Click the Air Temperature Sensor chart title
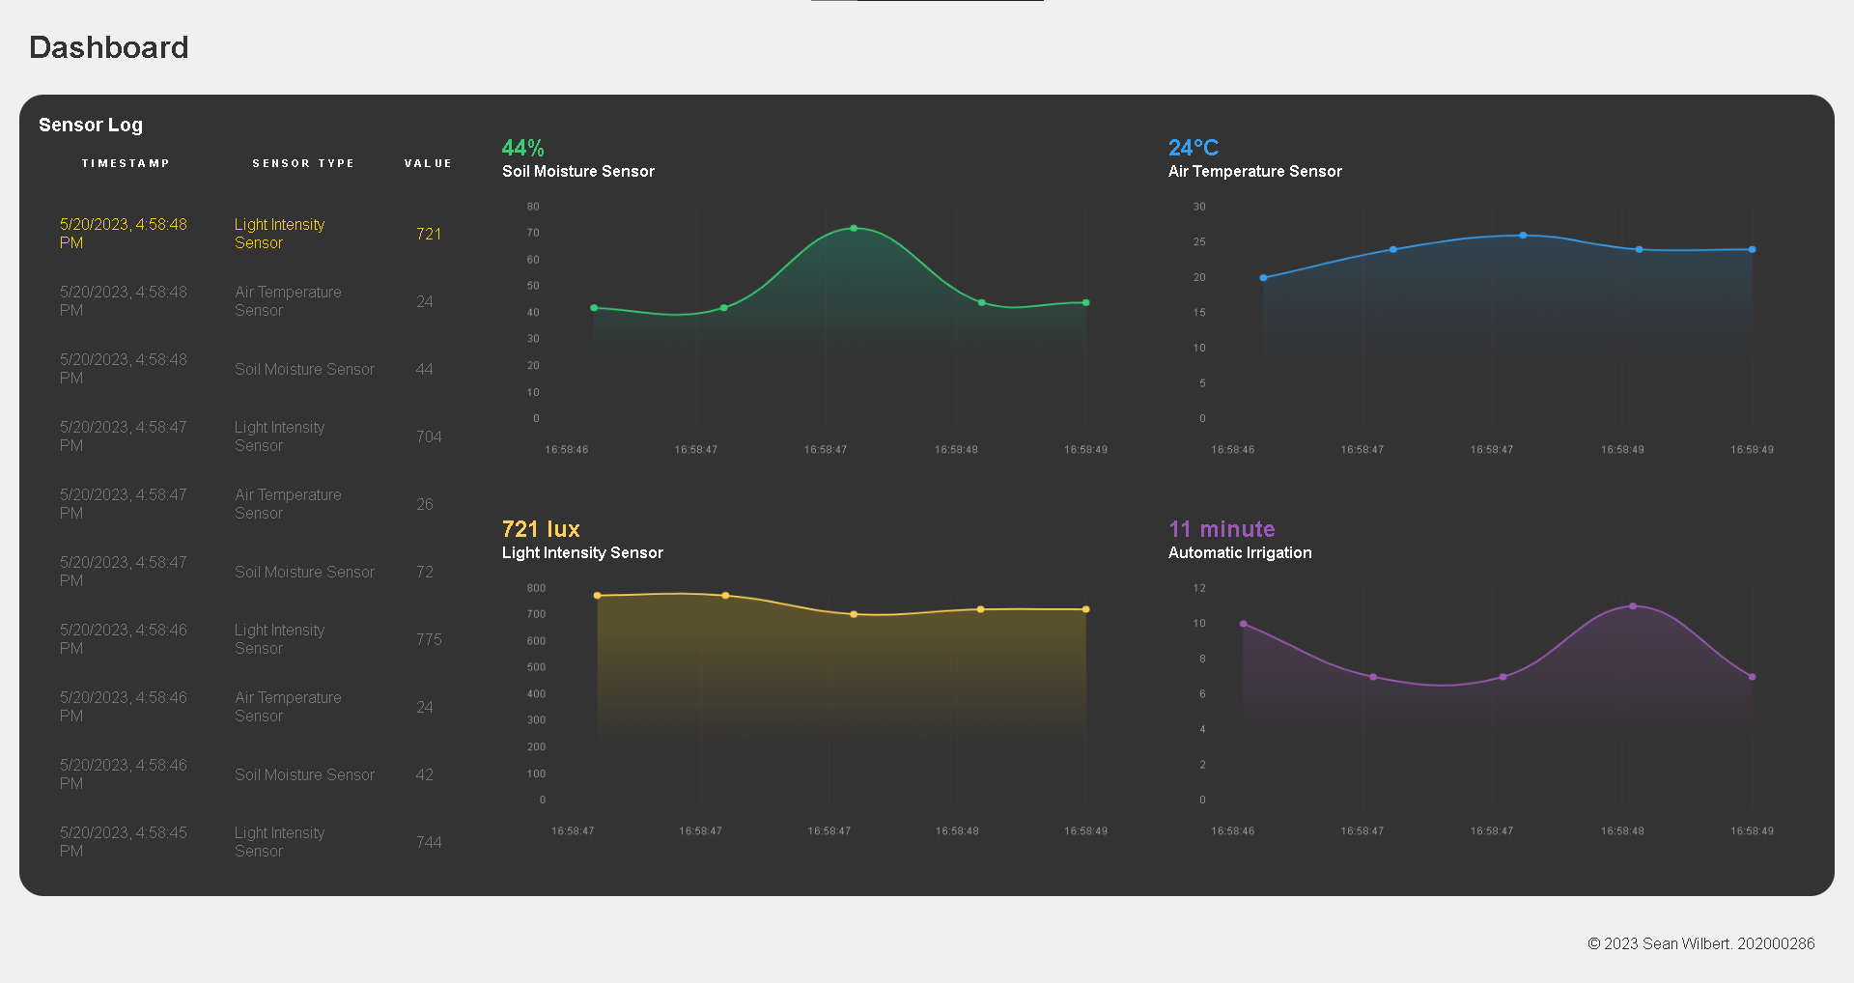The height and width of the screenshot is (983, 1854). click(x=1254, y=171)
